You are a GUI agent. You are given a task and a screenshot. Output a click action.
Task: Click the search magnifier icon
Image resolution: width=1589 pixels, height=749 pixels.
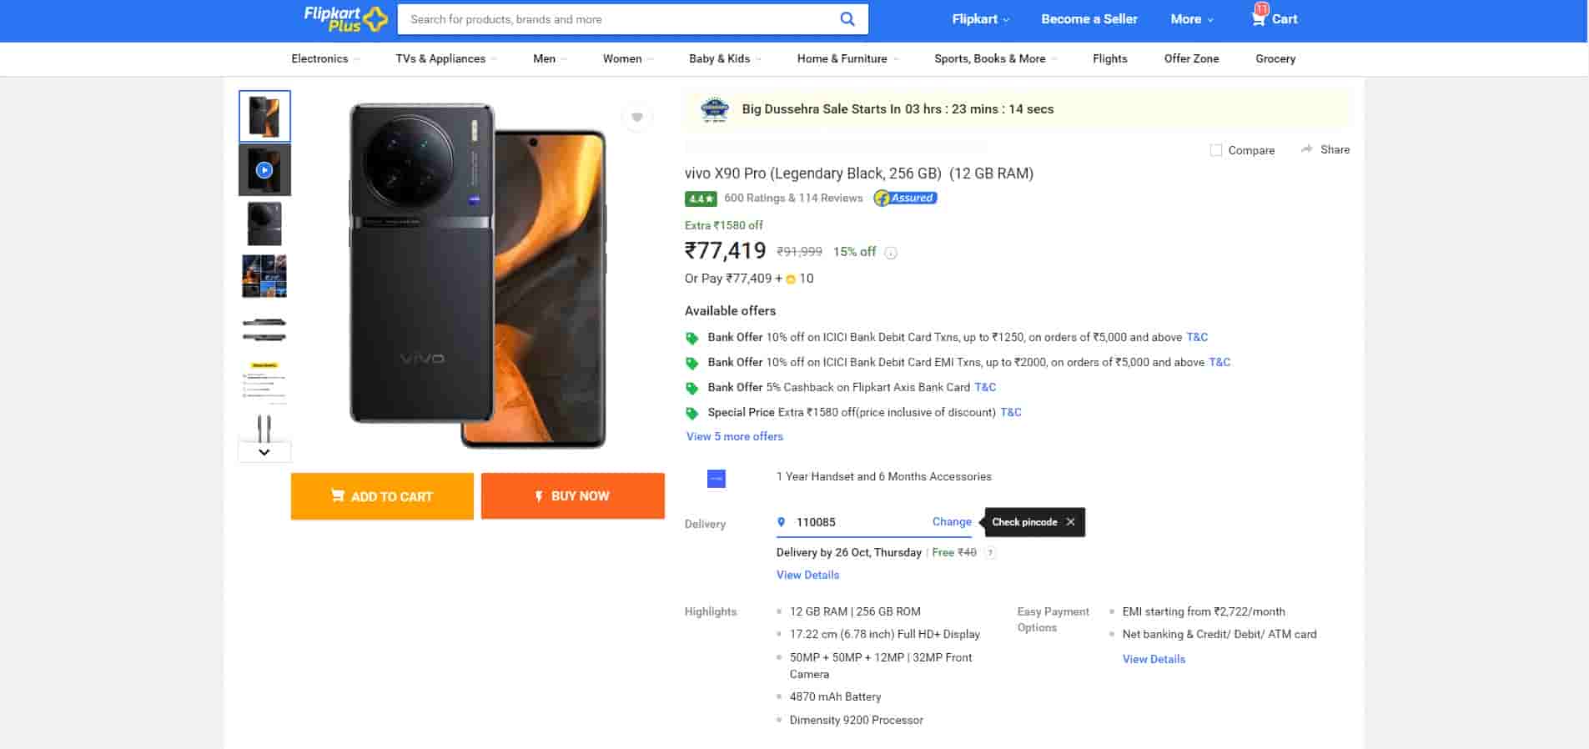(847, 19)
